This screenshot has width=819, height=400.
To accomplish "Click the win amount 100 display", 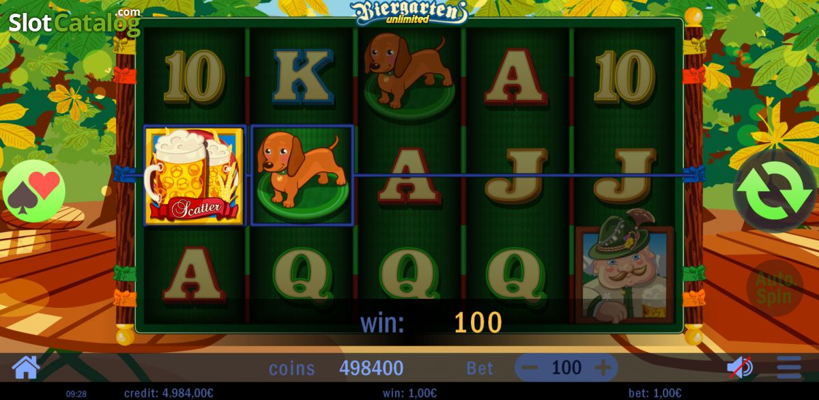I will (478, 322).
